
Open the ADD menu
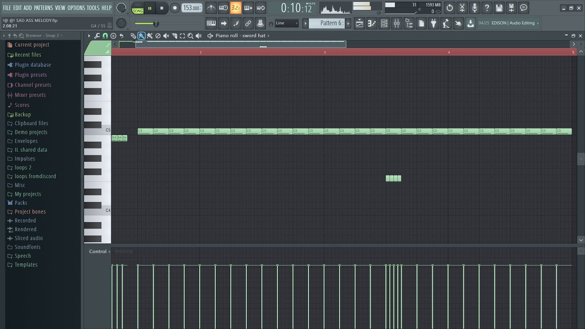(28, 8)
